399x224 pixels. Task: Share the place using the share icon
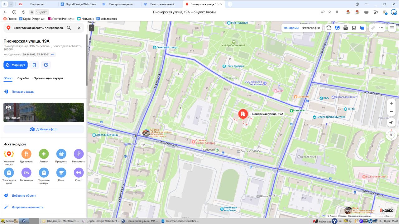click(x=46, y=65)
